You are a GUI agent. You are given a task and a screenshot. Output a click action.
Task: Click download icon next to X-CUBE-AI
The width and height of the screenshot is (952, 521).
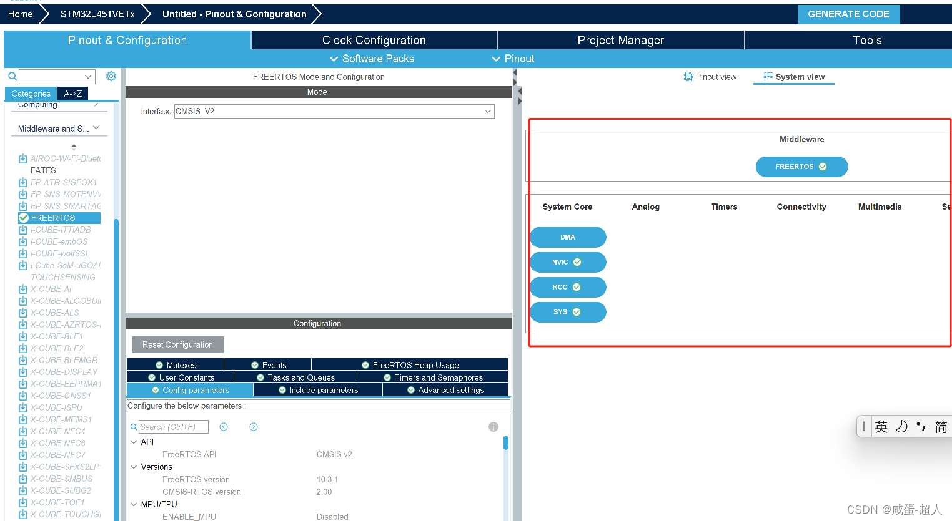click(23, 289)
